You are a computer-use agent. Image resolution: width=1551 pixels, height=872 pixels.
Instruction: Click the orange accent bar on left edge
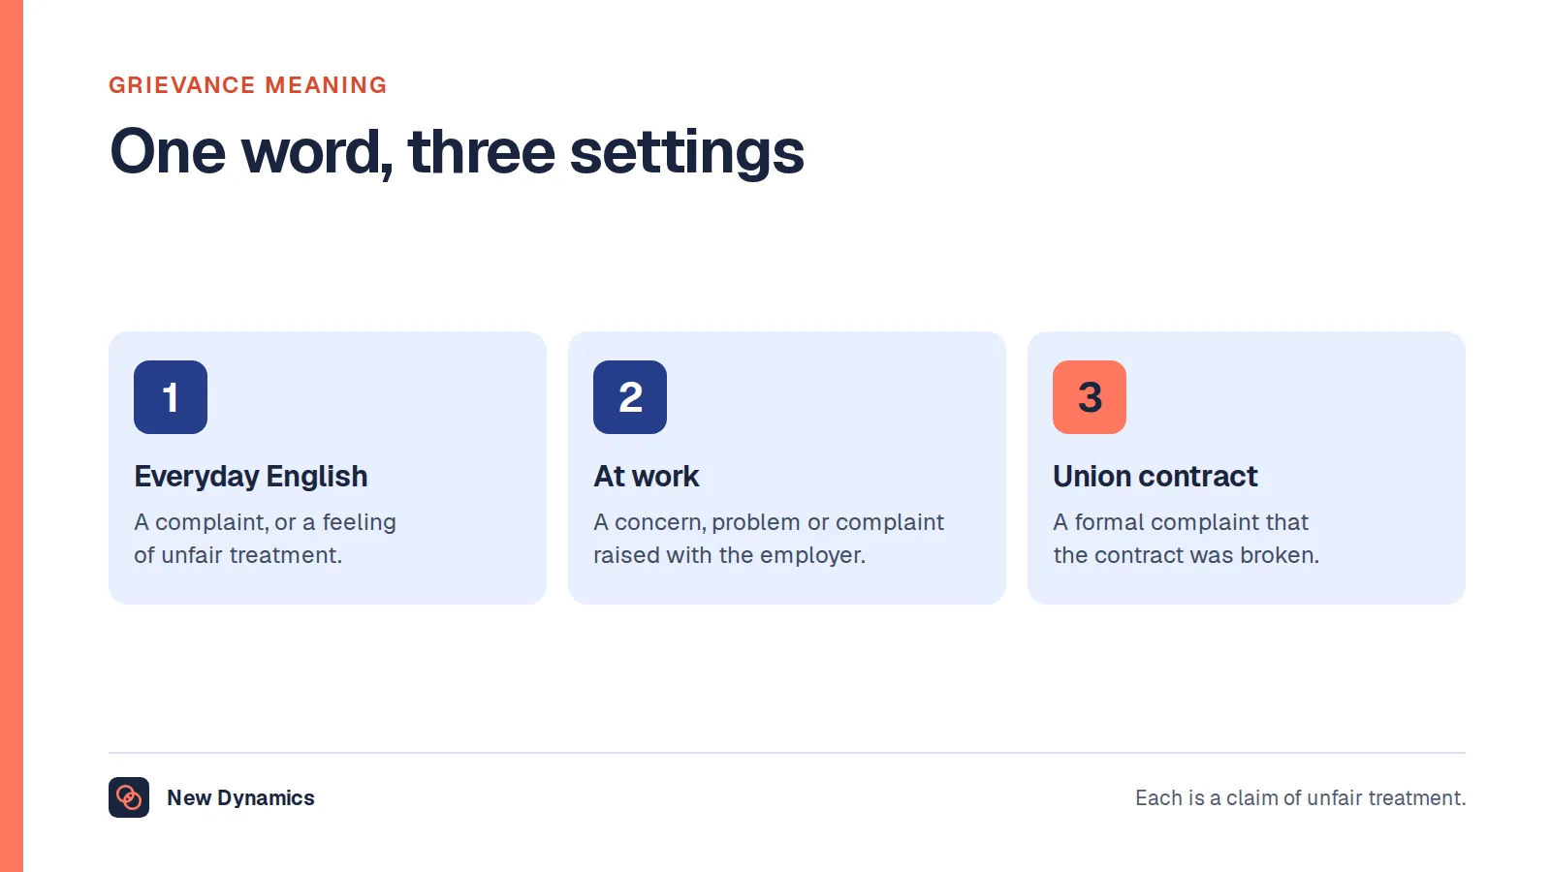12,436
